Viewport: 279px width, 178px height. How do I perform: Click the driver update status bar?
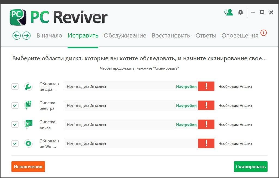click(131, 86)
